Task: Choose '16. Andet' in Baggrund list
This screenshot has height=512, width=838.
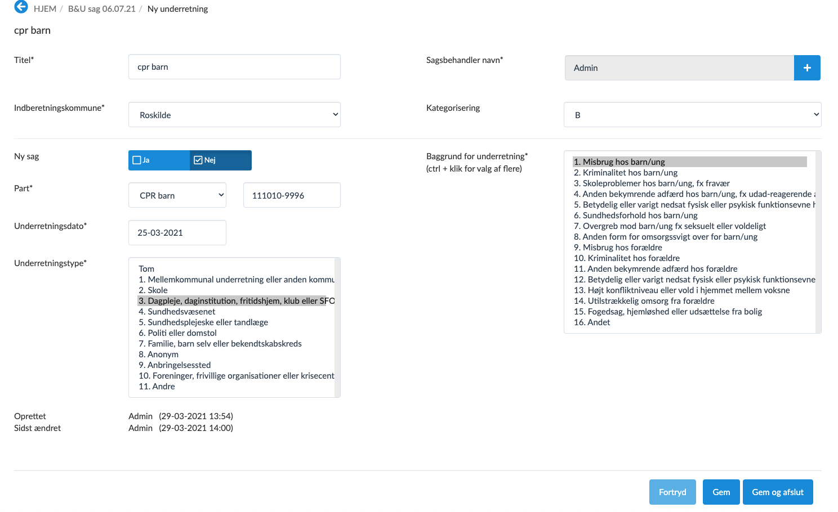Action: (x=592, y=322)
